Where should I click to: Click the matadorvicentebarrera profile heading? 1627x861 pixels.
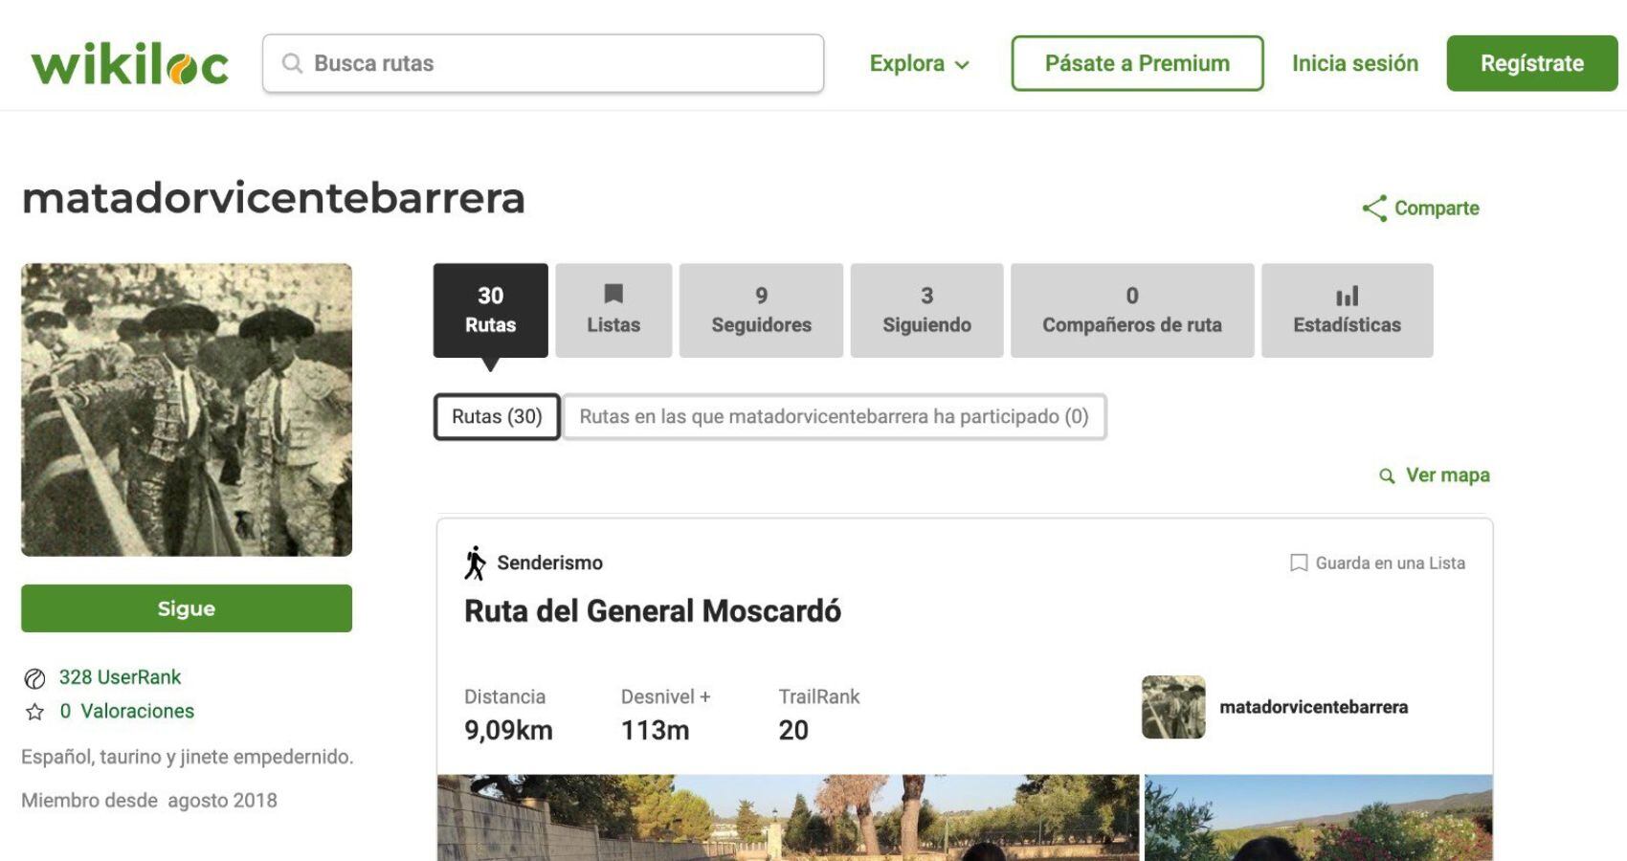tap(274, 198)
